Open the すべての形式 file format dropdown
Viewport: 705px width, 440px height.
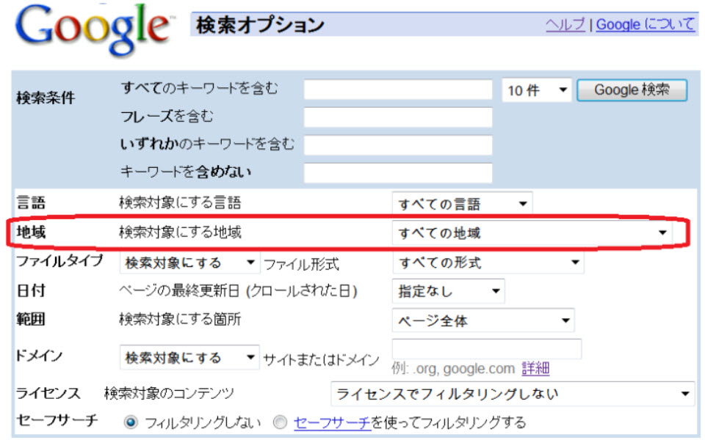(x=488, y=262)
